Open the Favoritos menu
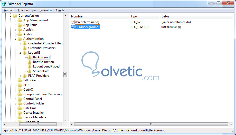Image resolution: width=236 pixels, height=135 pixels. [x=46, y=10]
